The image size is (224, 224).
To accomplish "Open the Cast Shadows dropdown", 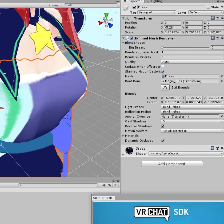I will tap(192, 121).
